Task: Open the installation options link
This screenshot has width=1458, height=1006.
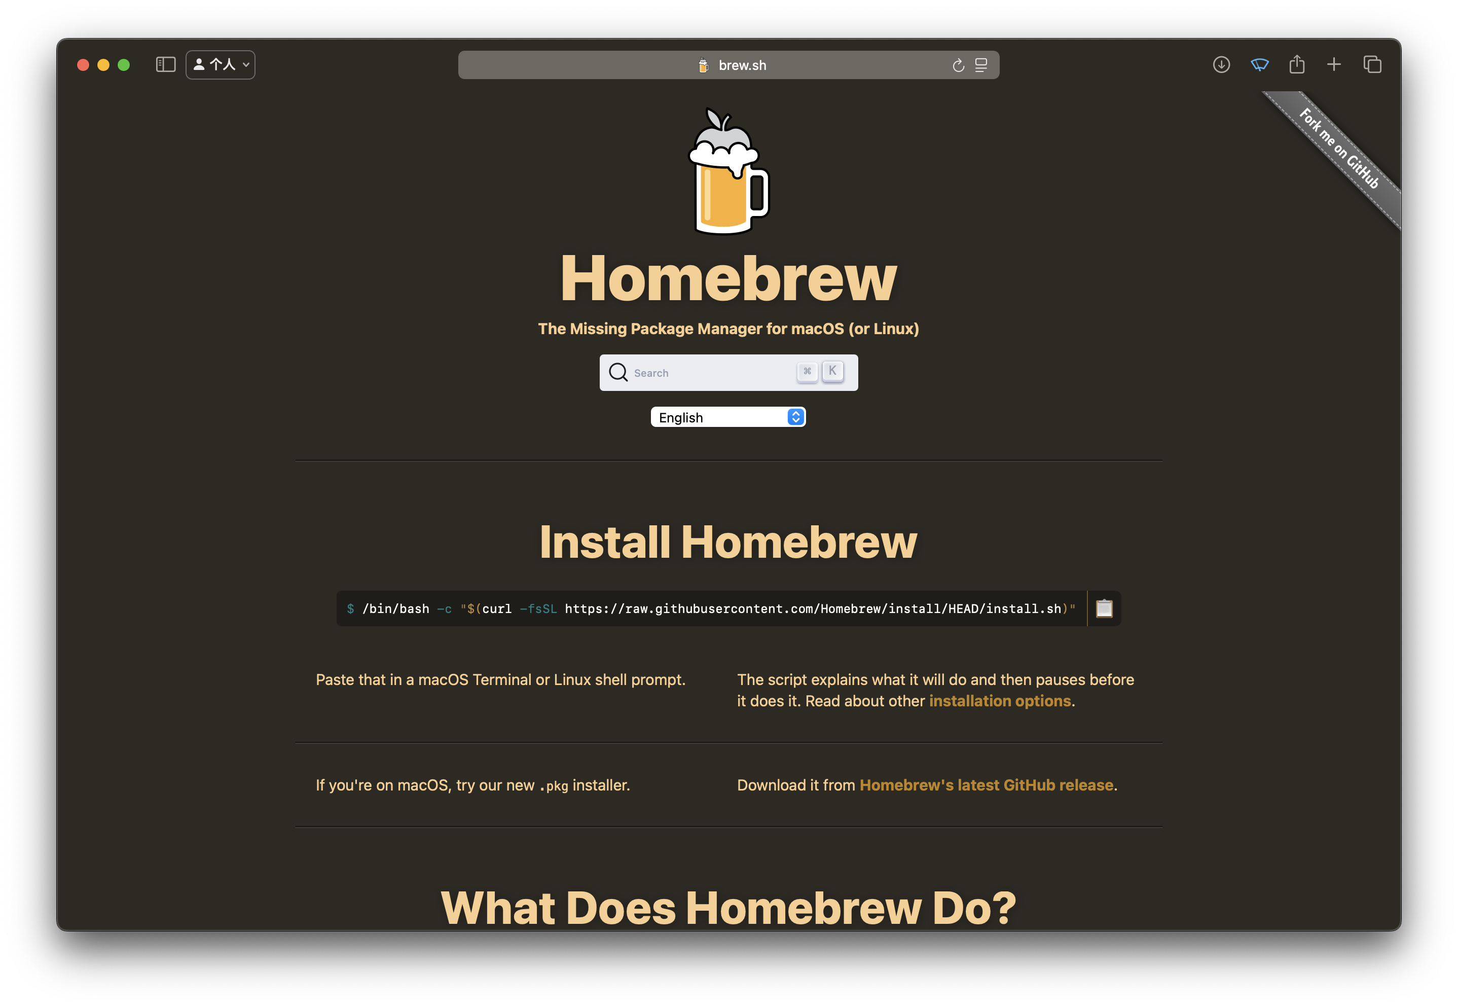Action: pos(1000,701)
